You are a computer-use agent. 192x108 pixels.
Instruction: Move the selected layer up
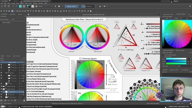[x=12, y=100]
